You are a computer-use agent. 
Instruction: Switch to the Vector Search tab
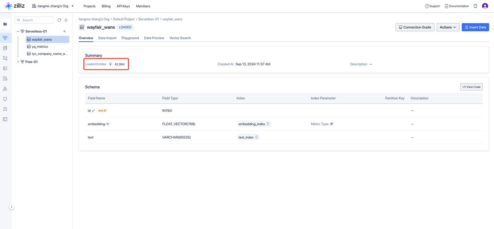180,38
